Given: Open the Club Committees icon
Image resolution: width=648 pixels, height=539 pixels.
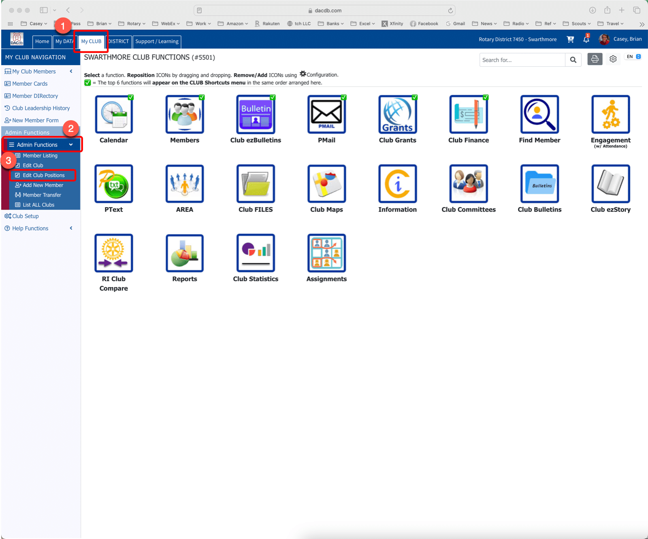Looking at the screenshot, I should pyautogui.click(x=469, y=184).
